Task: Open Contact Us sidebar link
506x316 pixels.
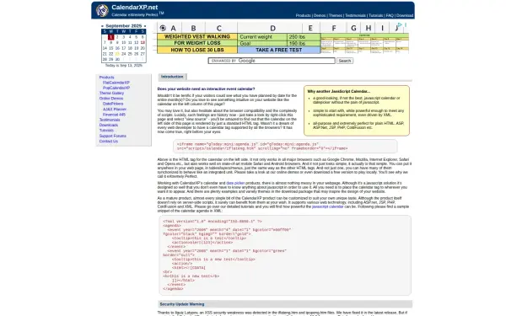Action: 109,142
